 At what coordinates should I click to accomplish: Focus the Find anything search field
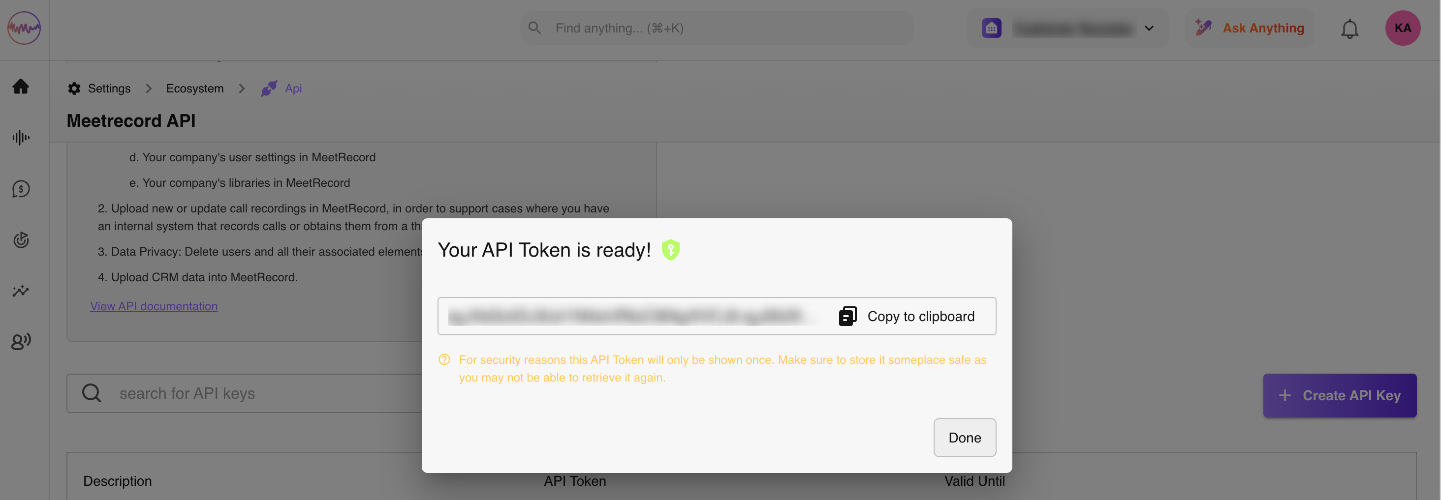coord(717,28)
